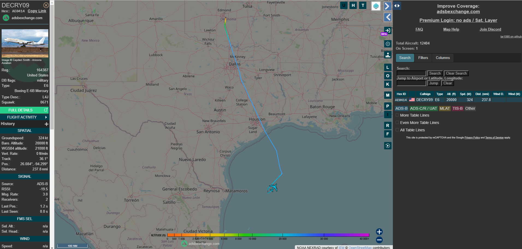Click the P map button
This screenshot has height=249, width=522.
388,106
